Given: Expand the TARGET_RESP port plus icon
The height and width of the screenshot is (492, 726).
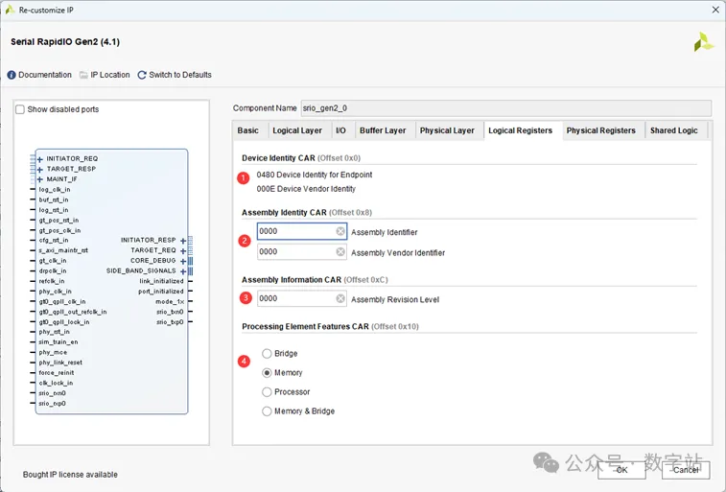Looking at the screenshot, I should (x=40, y=170).
